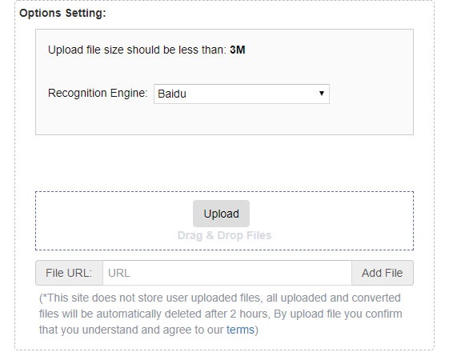Click empty area of gray options panel below dropdown
Viewport: 457px width, 352px height.
pos(224,119)
